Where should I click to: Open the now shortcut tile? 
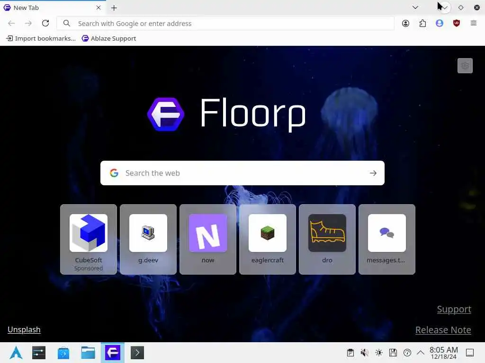208,239
